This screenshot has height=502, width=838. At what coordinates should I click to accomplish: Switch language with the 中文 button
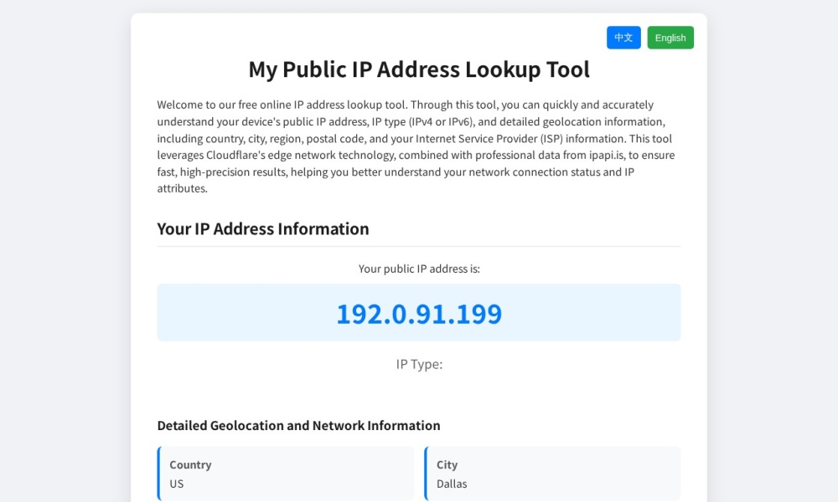[623, 38]
